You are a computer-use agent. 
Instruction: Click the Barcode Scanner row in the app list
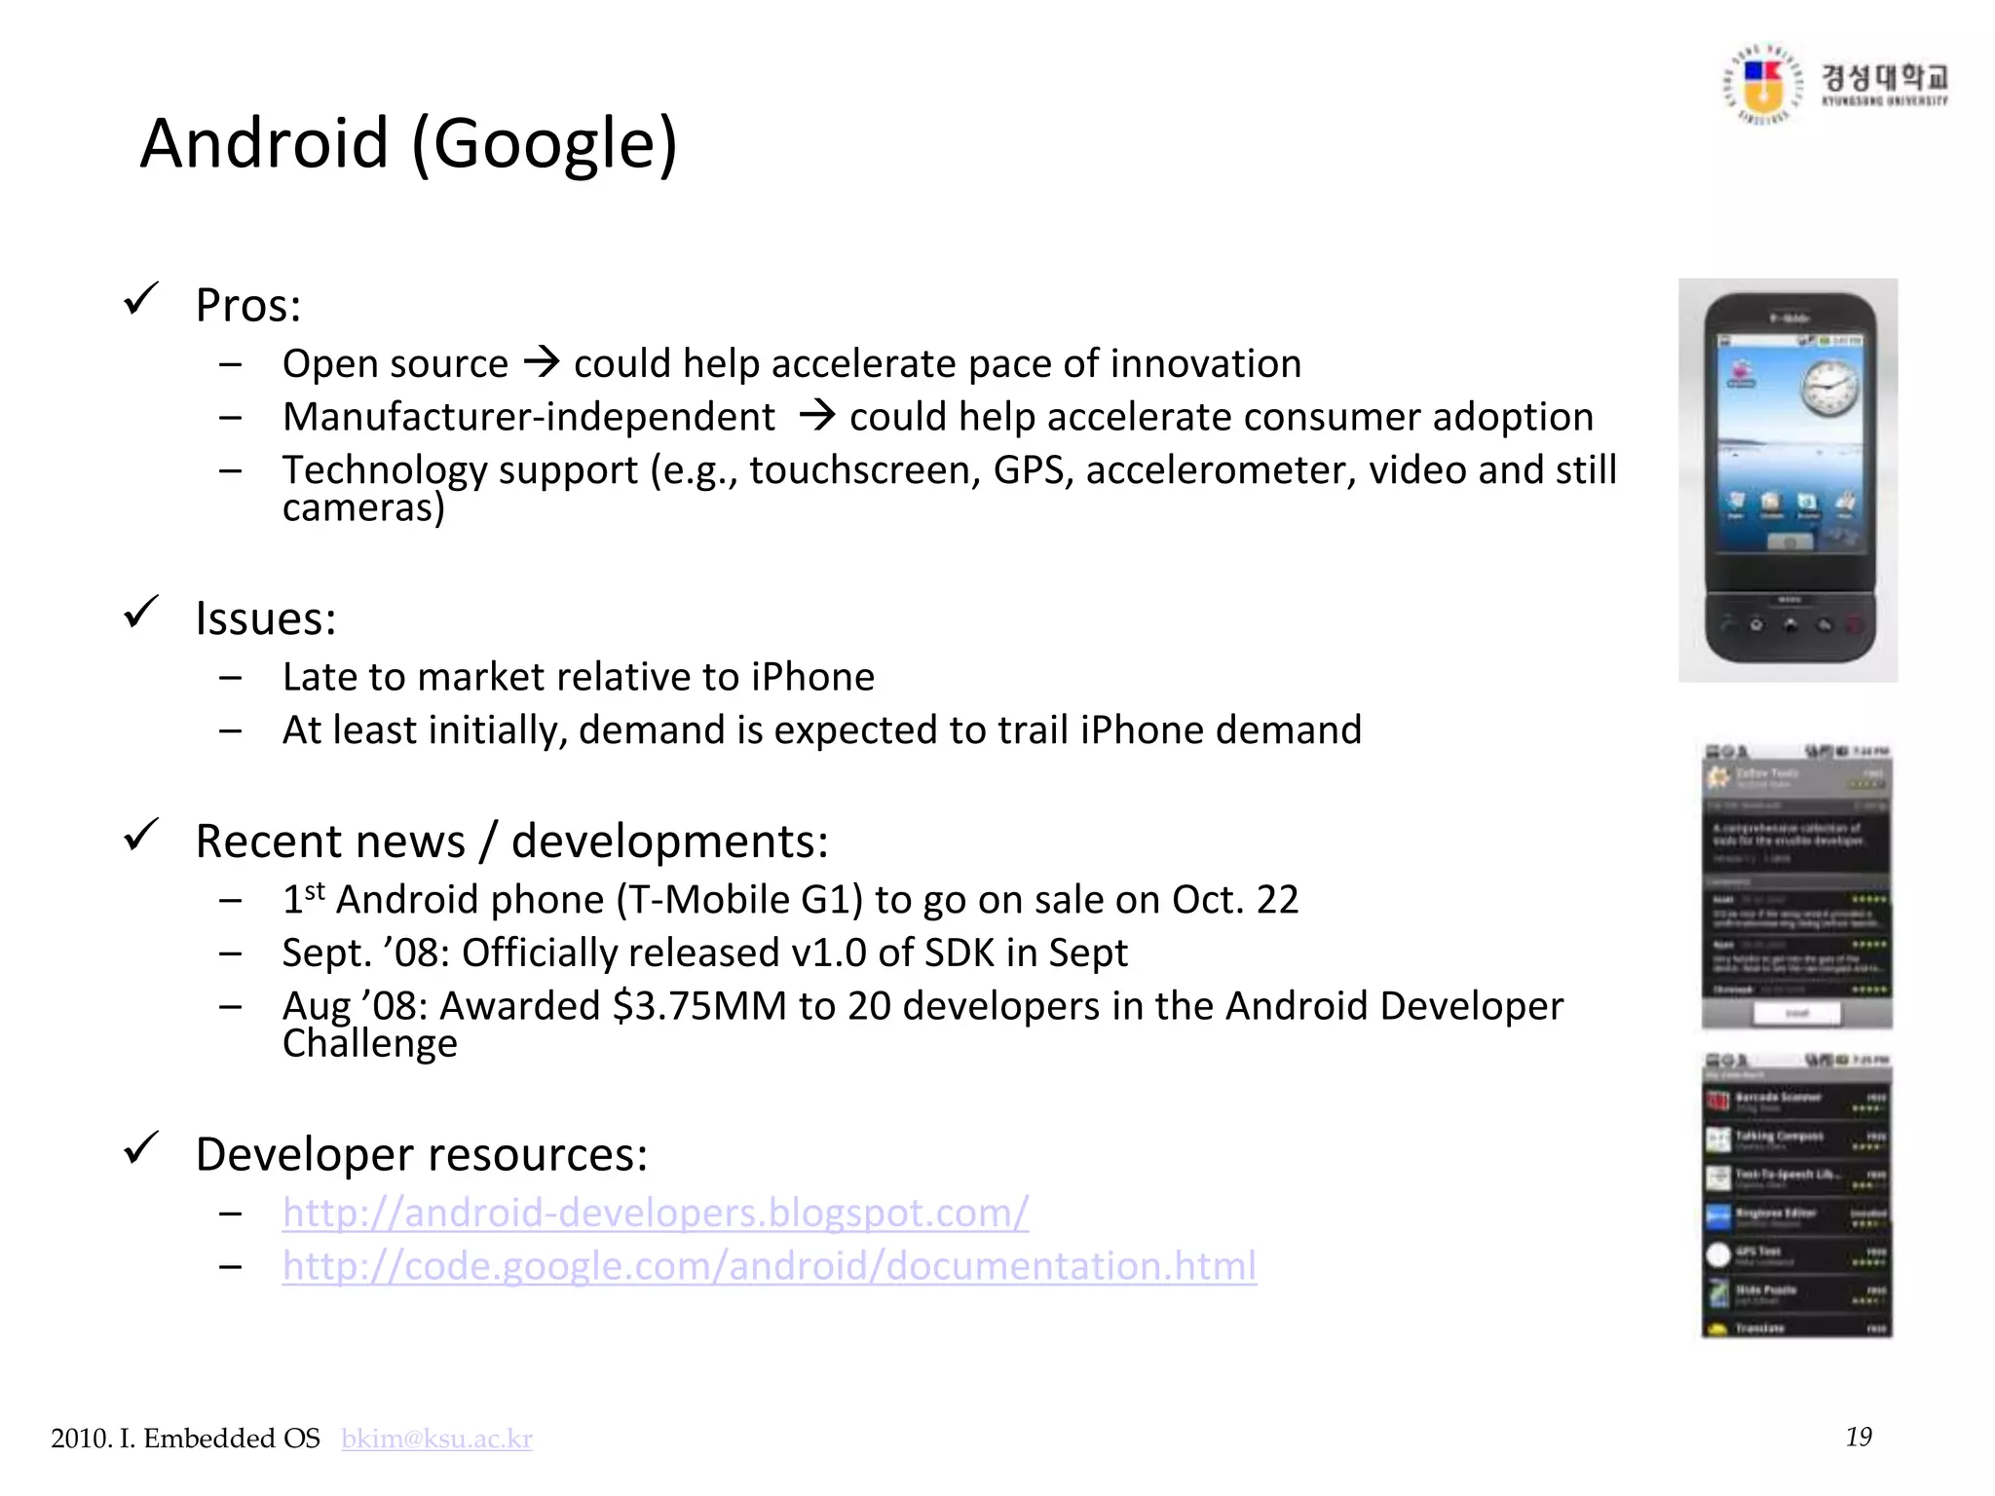pos(1796,1102)
